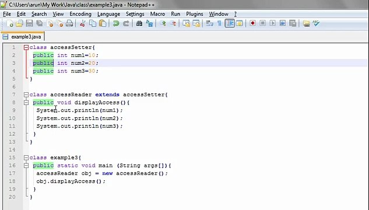Open the ? help menu

[236, 14]
